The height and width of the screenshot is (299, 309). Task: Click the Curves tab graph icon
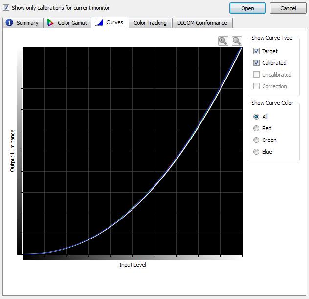(x=99, y=22)
